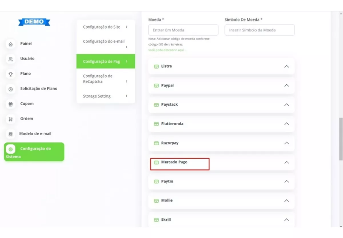Click the Painel home icon
Image resolution: width=343 pixels, height=238 pixels.
coord(11,44)
